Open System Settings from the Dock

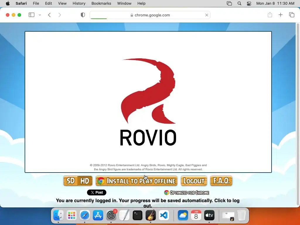coord(111,215)
